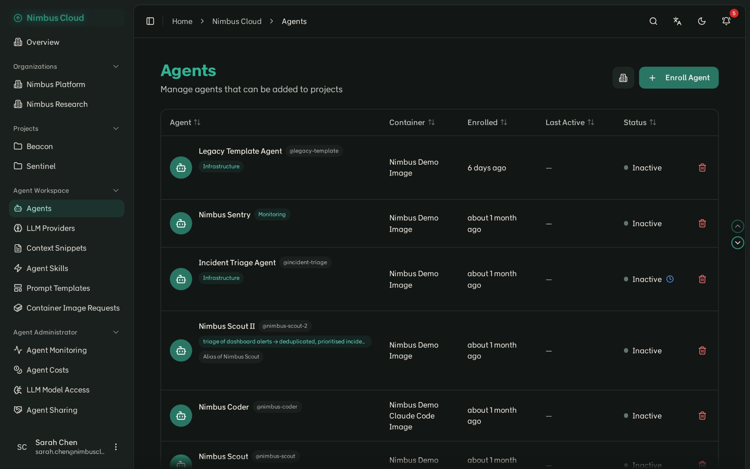Click the organization building icon beside Enroll Agent

623,77
